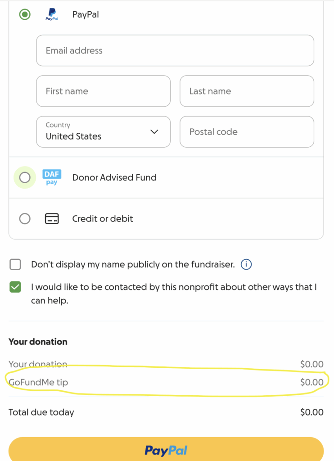
Task: Open the Country dropdown
Action: (103, 132)
